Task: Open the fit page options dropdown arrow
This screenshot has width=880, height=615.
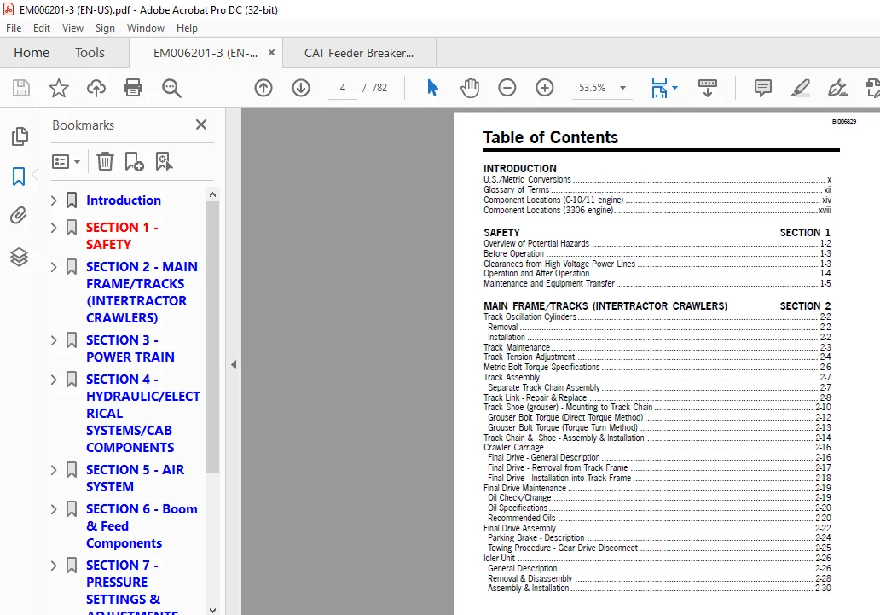Action: 674,88
